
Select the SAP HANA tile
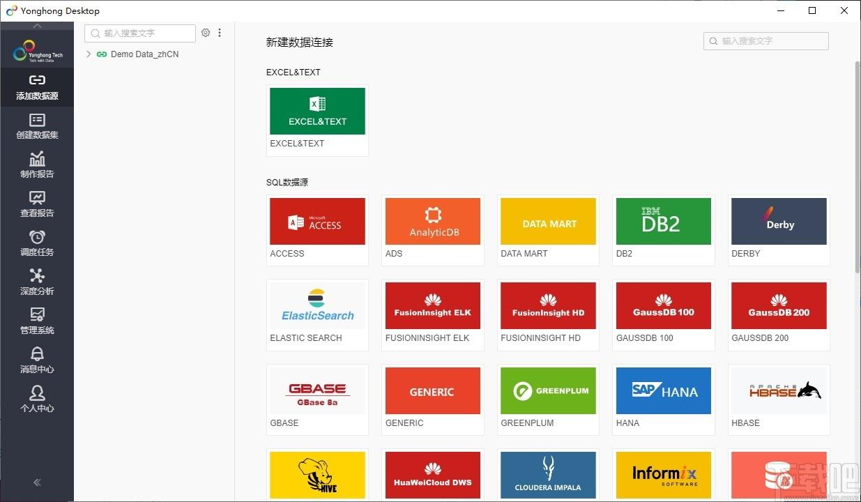[x=664, y=400]
